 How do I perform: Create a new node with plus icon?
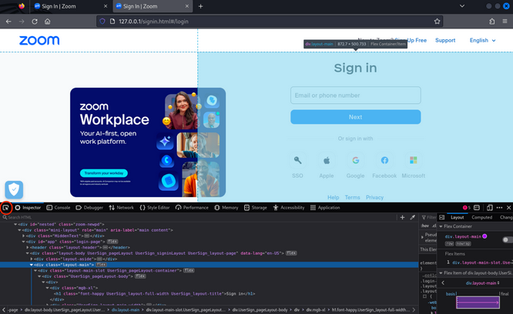click(x=402, y=217)
